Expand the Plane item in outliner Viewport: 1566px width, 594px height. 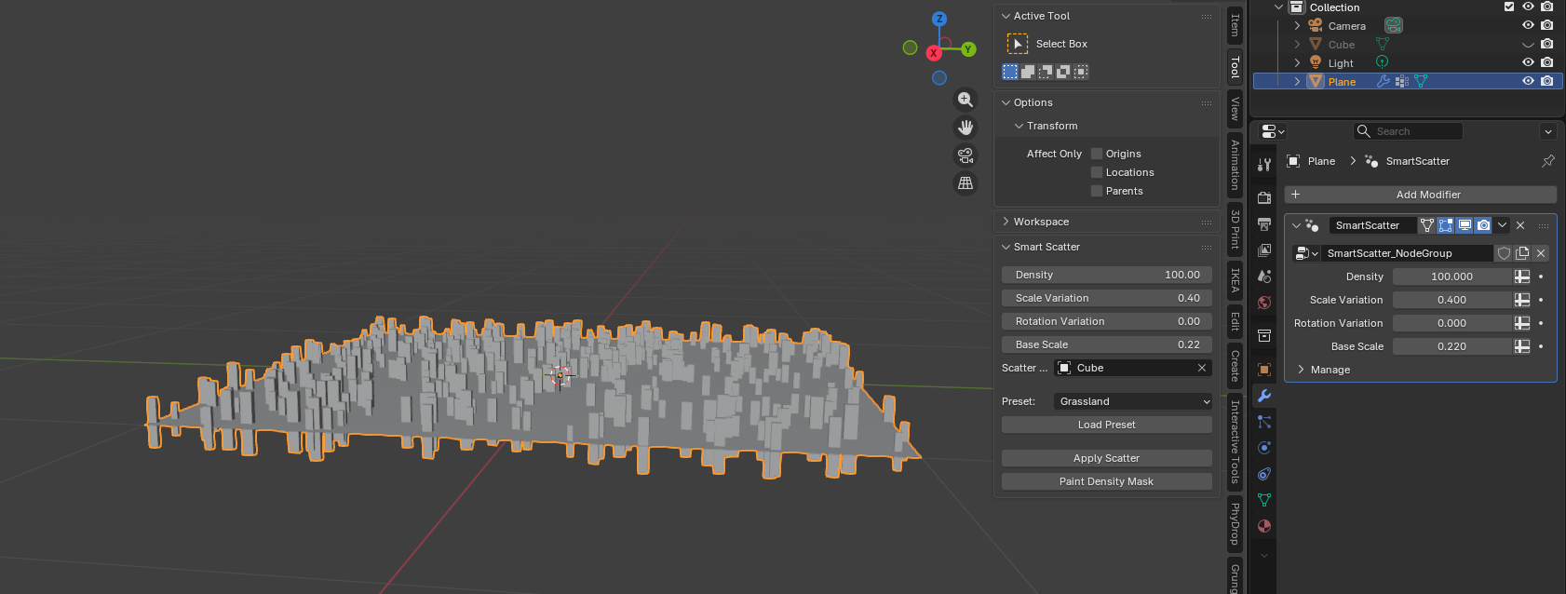coord(1297,82)
